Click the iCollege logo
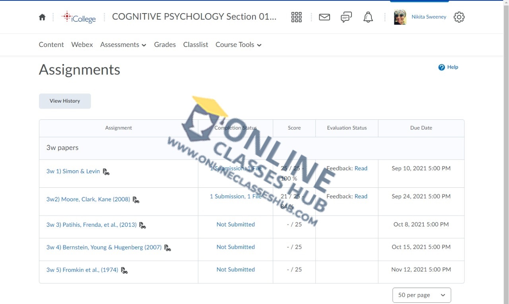The width and height of the screenshot is (509, 304). point(79,17)
